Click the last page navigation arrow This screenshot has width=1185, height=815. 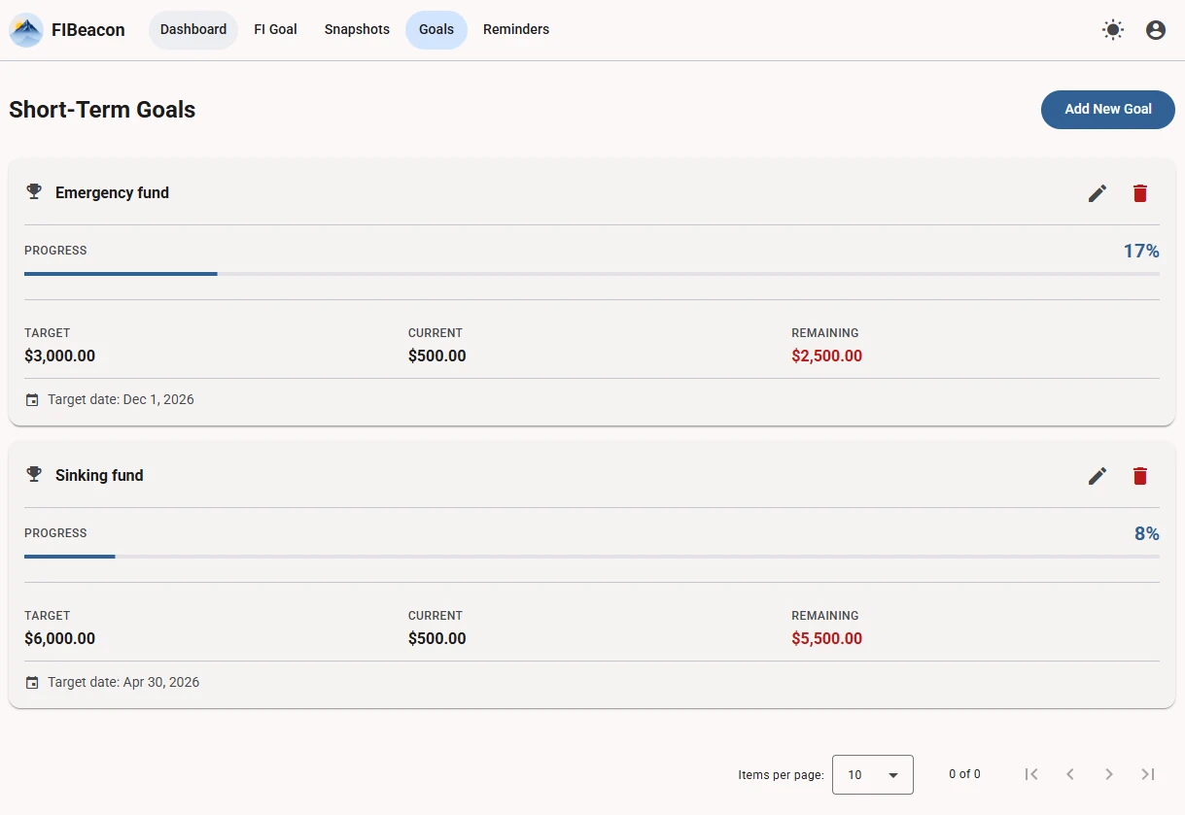(1147, 774)
